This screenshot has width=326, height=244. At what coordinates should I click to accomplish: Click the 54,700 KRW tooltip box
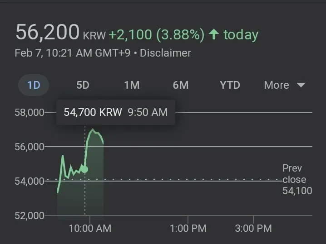coord(116,112)
